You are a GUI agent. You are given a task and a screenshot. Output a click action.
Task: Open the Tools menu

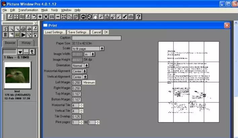[54, 10]
